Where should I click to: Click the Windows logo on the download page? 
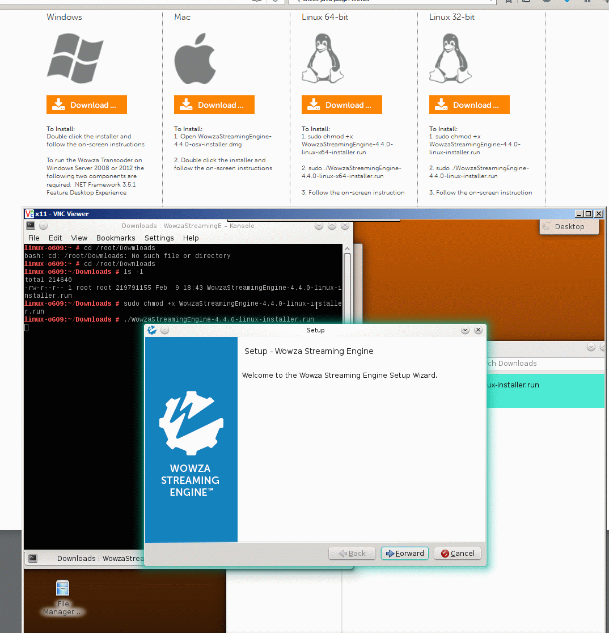[x=75, y=58]
